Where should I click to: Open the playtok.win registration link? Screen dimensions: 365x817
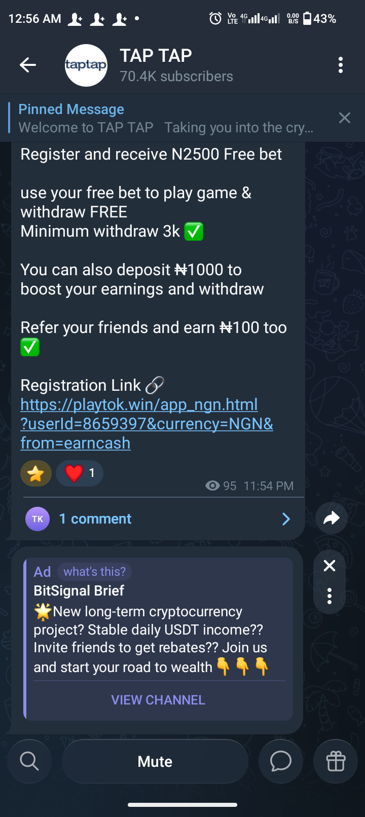(147, 424)
